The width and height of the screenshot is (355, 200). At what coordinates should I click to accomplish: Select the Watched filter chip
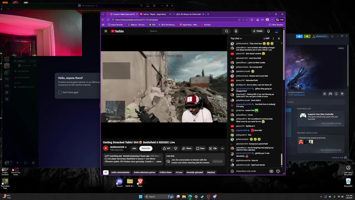tap(211, 172)
